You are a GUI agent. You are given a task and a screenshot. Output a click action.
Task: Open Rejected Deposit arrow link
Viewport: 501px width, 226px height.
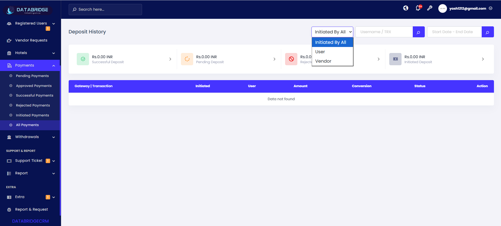[379, 59]
